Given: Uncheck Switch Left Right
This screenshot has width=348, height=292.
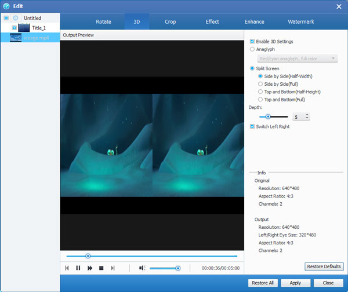Looking at the screenshot, I should coord(252,126).
